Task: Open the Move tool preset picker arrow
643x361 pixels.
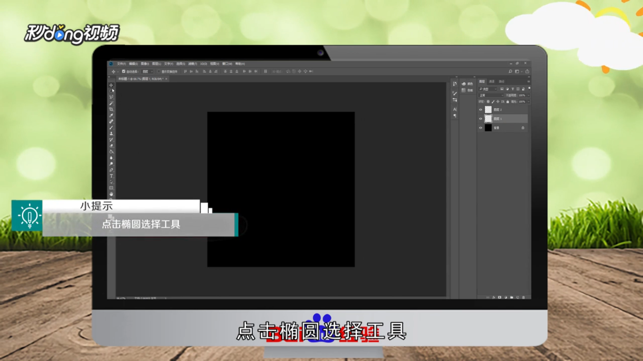Action: pos(118,71)
